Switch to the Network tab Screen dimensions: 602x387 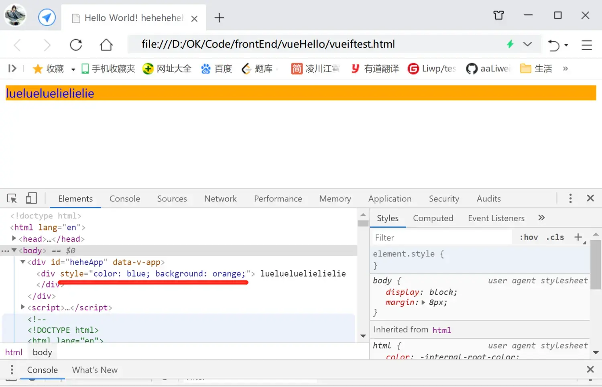click(x=220, y=199)
